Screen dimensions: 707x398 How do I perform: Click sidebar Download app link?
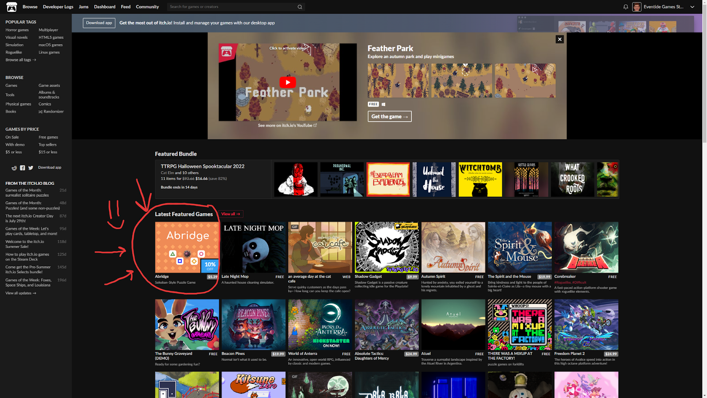click(x=49, y=168)
